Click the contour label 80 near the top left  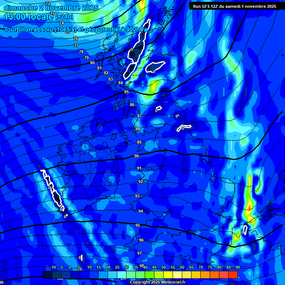[92, 63]
